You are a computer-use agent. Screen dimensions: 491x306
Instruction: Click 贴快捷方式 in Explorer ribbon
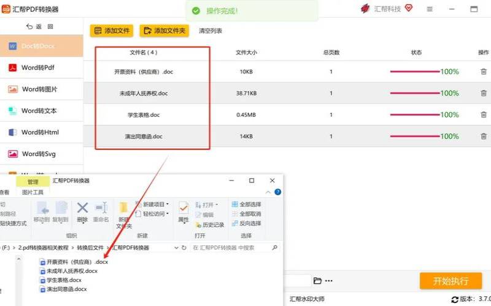[x=13, y=223]
